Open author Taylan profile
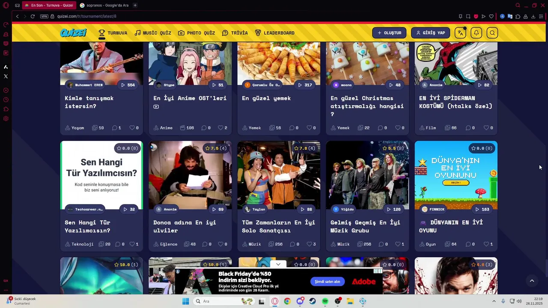Image resolution: width=548 pixels, height=308 pixels. (255, 210)
